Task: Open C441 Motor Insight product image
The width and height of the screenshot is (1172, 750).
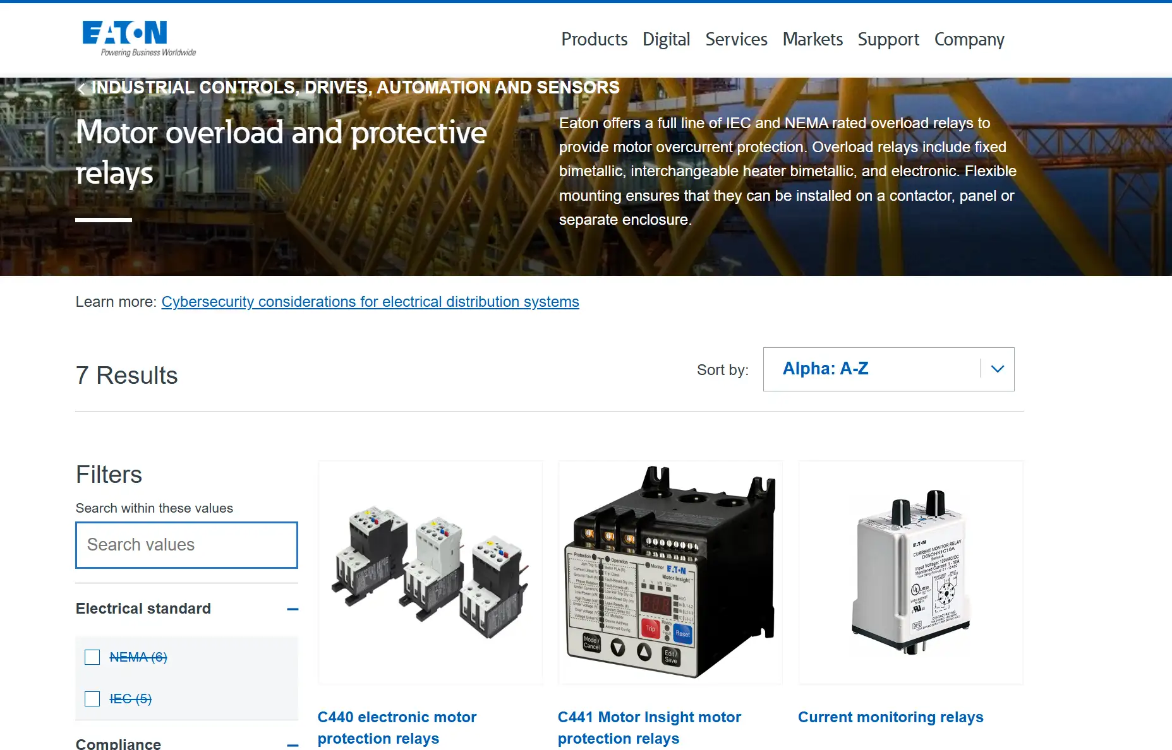Action: (670, 573)
